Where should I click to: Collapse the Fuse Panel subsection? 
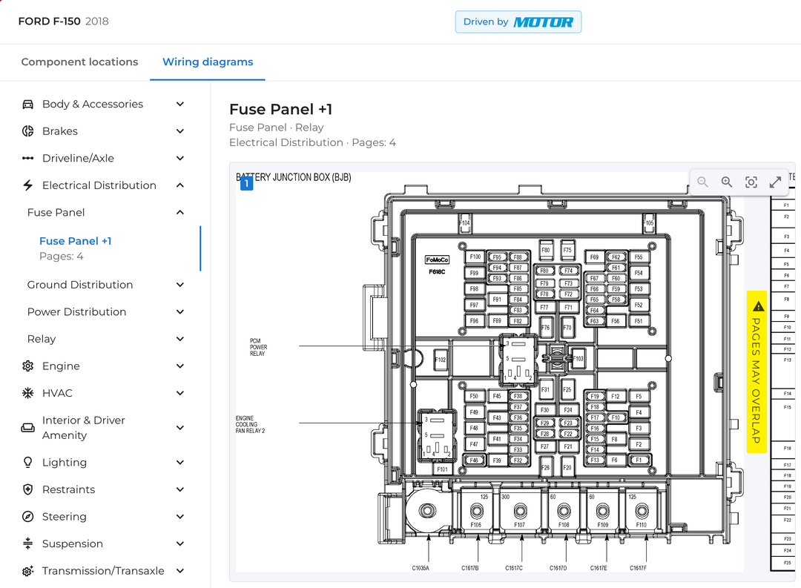[179, 213]
